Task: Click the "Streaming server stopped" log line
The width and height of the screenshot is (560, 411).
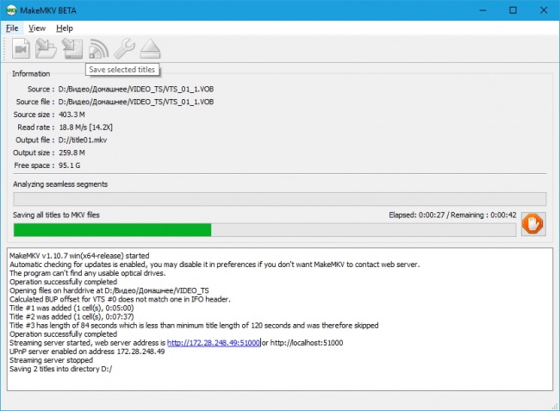Action: click(x=51, y=360)
